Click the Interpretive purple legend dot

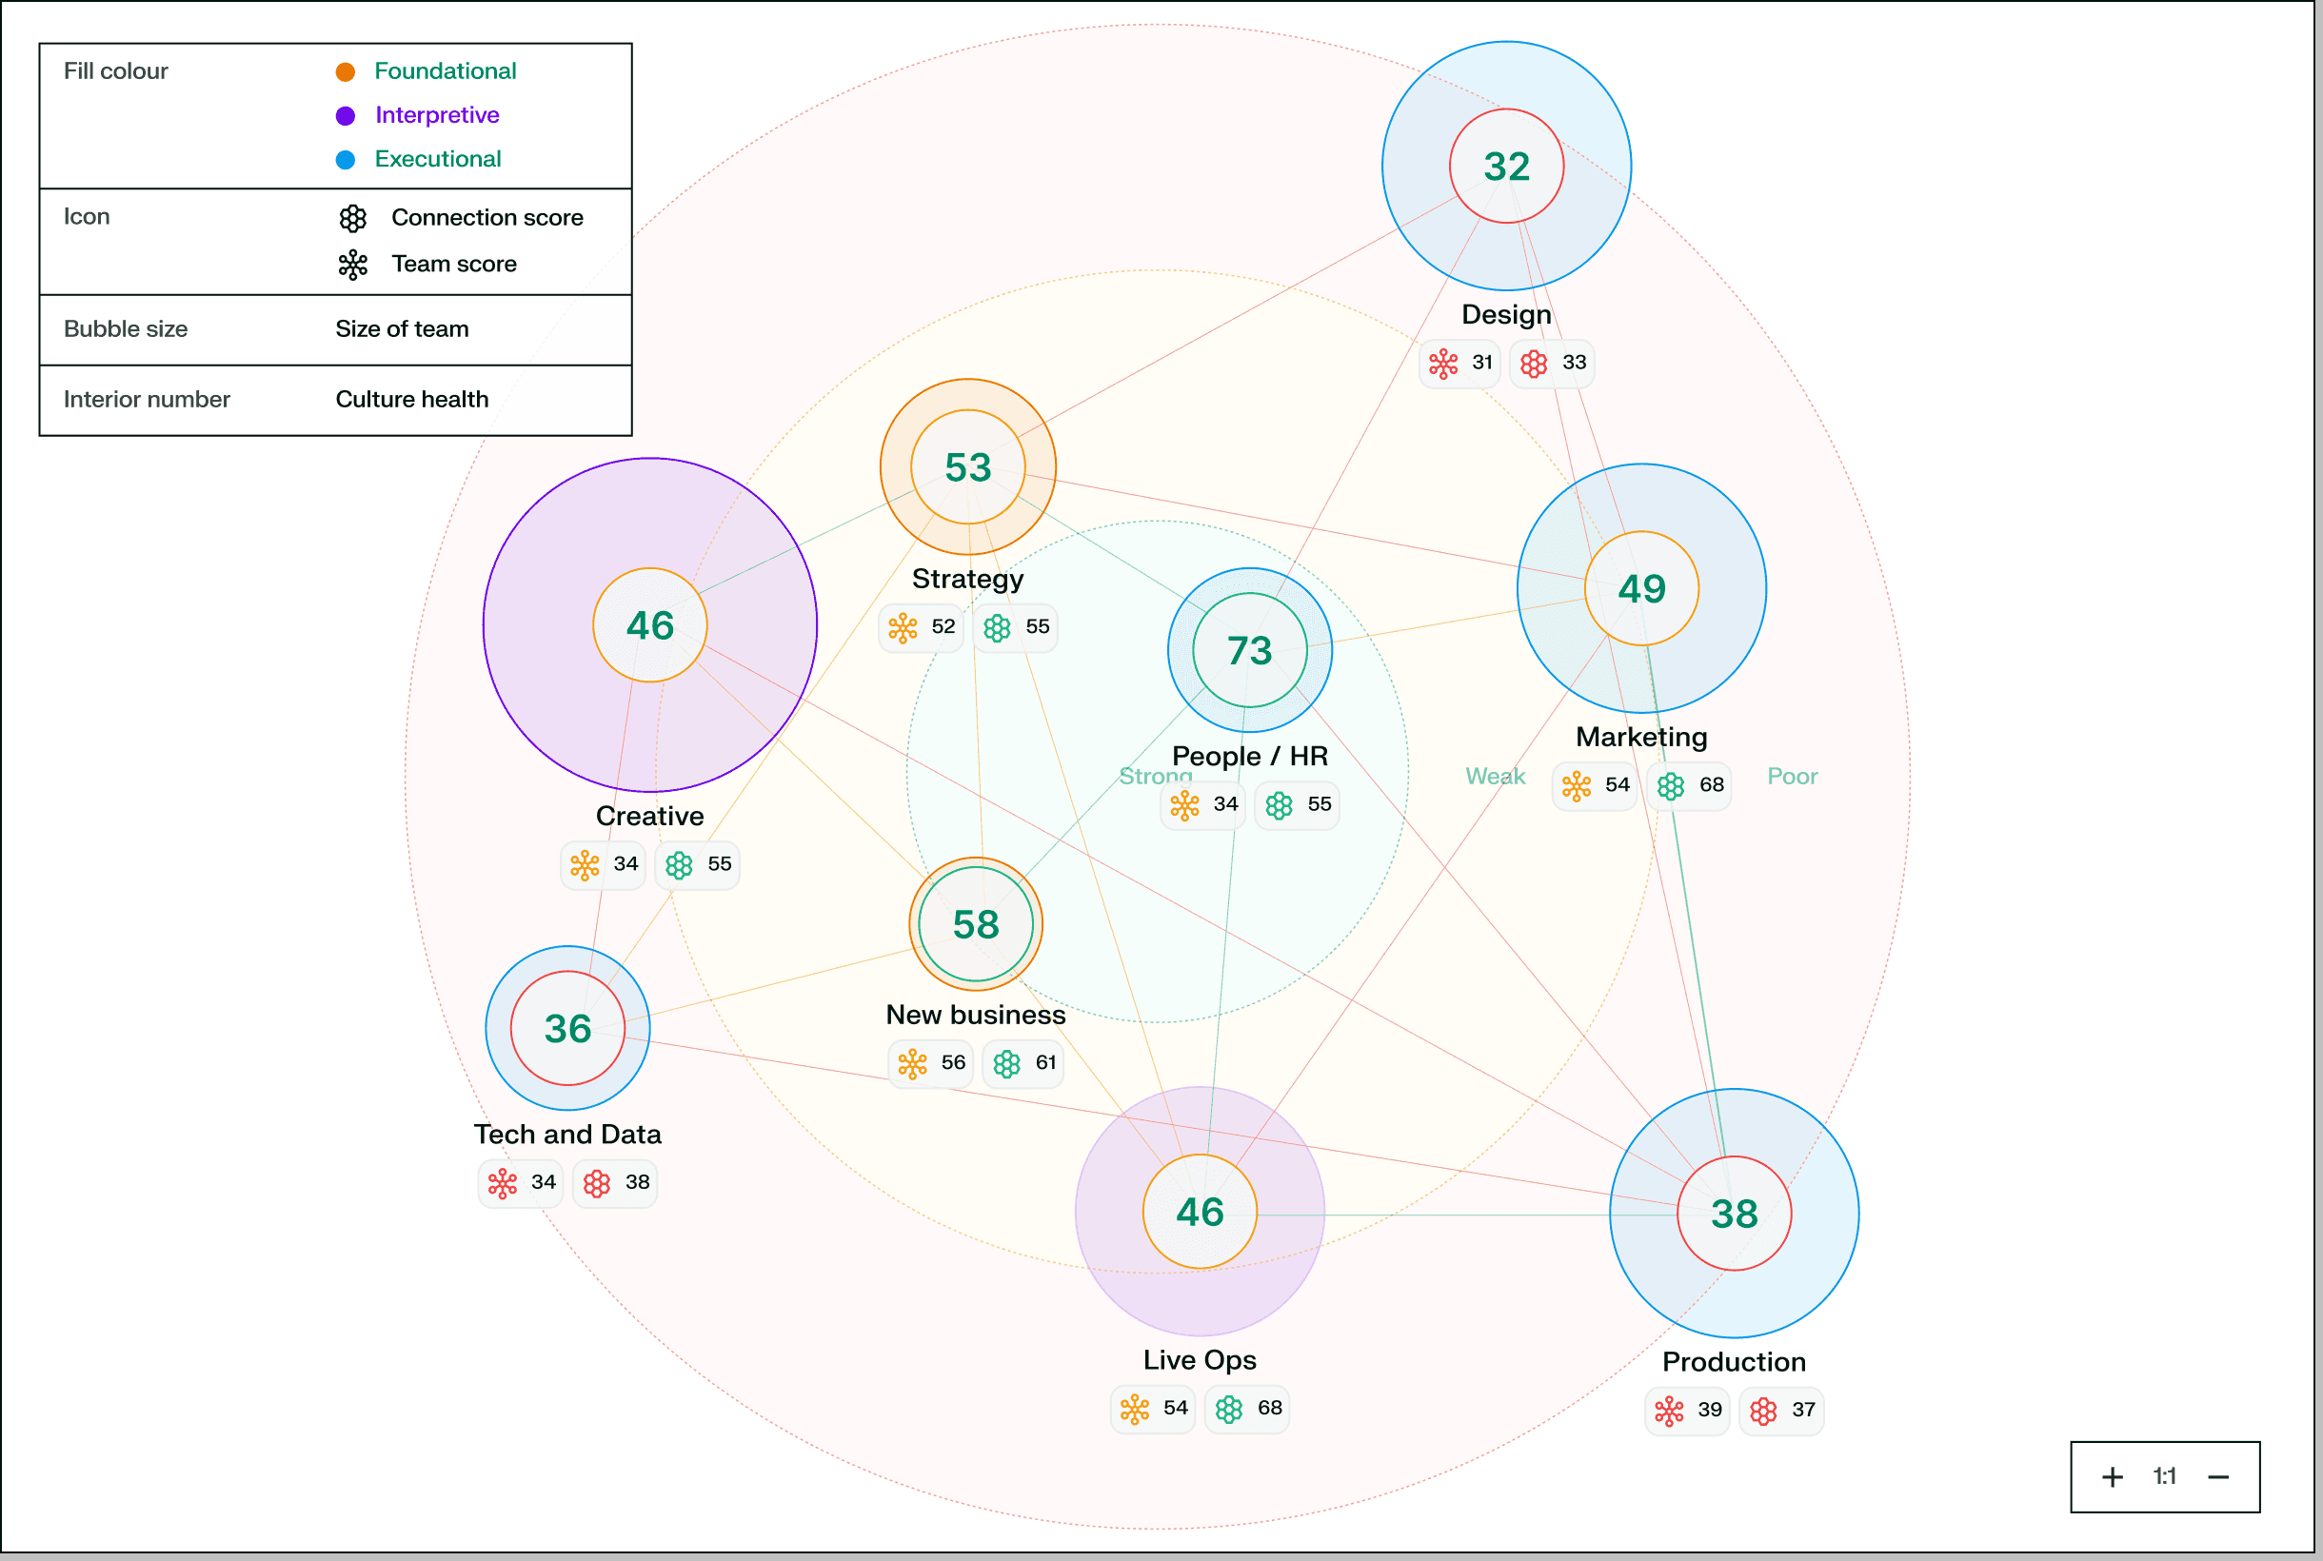click(346, 115)
